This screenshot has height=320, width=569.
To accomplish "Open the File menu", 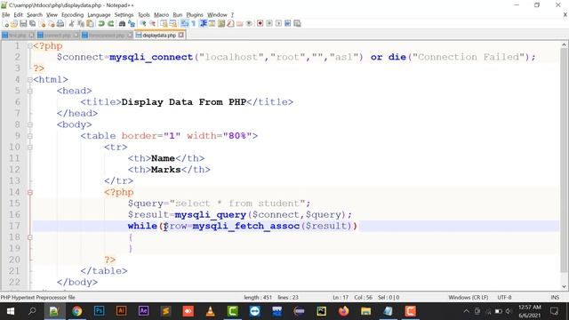I will pos(6,15).
